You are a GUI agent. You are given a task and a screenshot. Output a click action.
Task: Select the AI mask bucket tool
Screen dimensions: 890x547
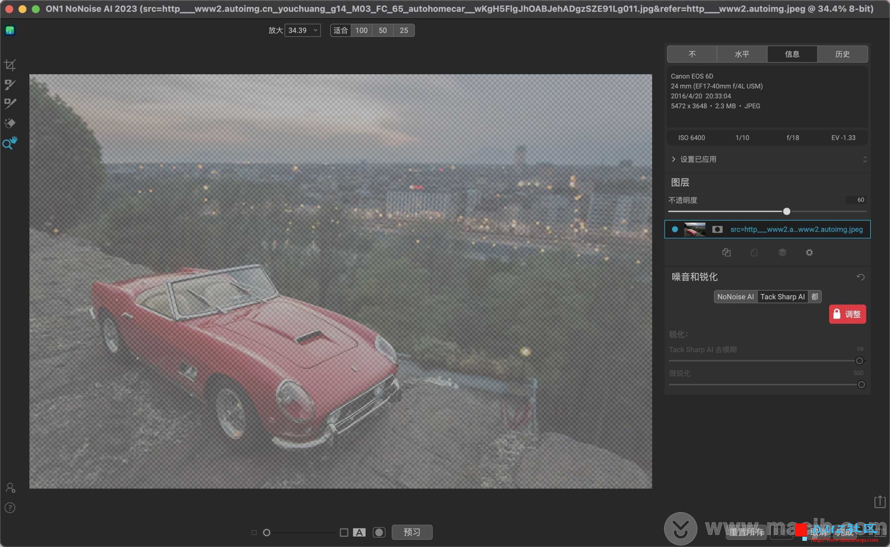click(x=10, y=123)
